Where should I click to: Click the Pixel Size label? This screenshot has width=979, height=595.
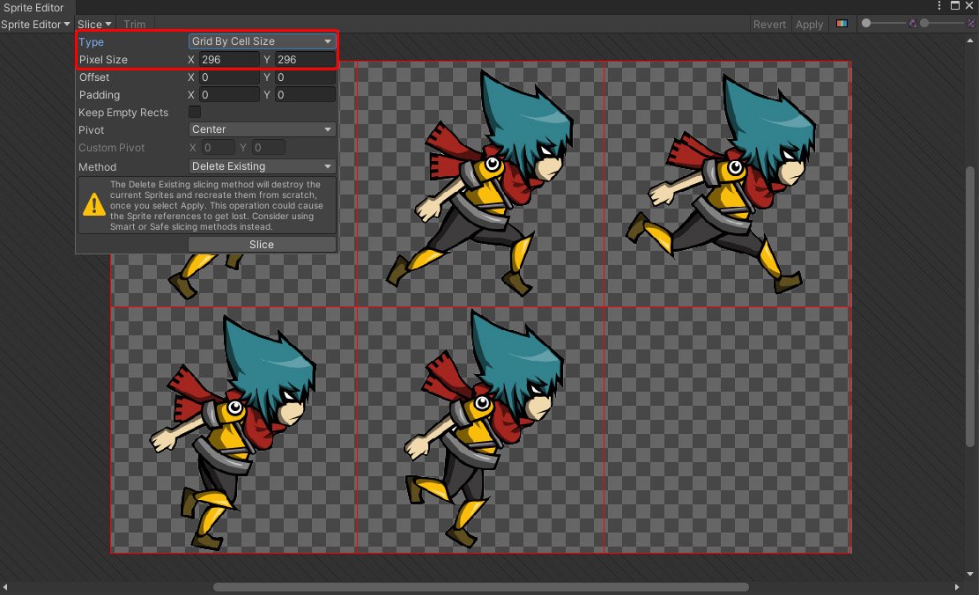tap(103, 60)
